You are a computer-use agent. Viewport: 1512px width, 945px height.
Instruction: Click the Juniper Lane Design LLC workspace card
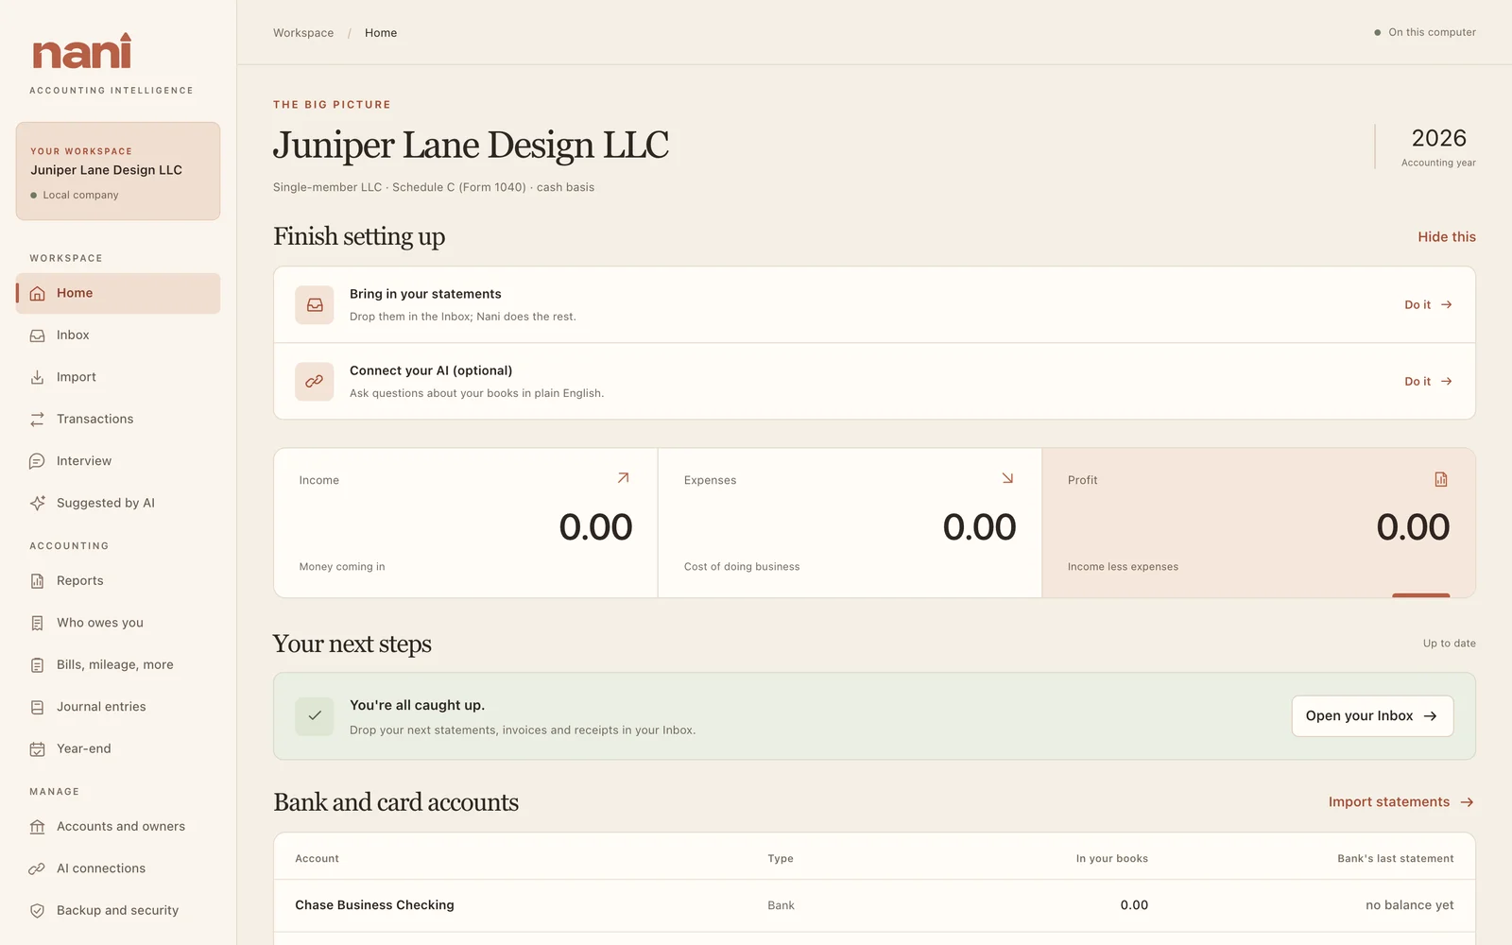(118, 171)
